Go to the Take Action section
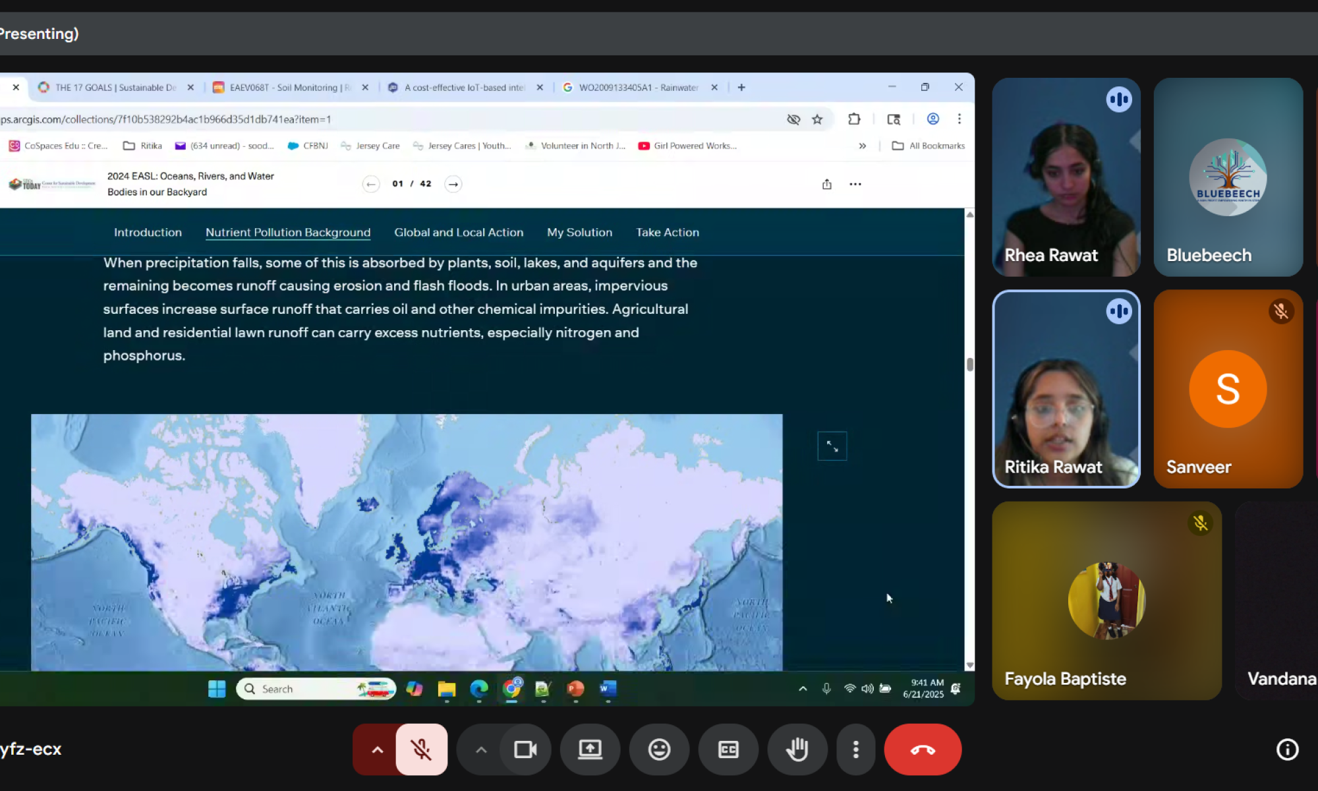Image resolution: width=1318 pixels, height=791 pixels. 668,233
